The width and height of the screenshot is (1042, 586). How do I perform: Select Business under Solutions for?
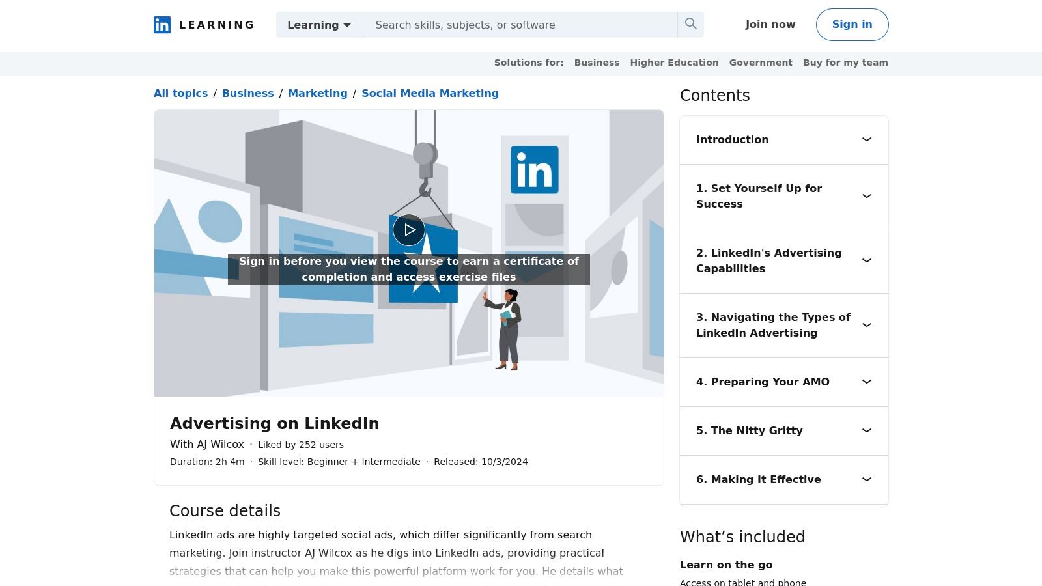(597, 63)
